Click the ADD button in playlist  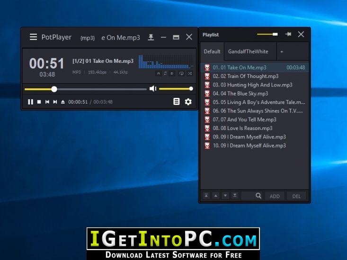(x=275, y=196)
